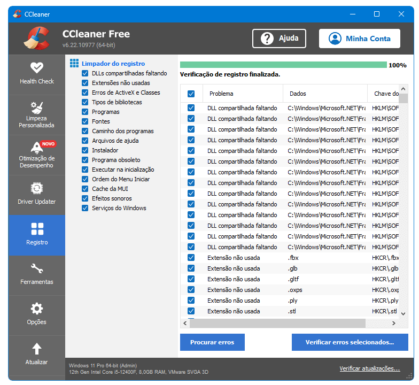419x385 pixels.
Task: Click the horizontal scrollbar thumb
Action: point(277,323)
